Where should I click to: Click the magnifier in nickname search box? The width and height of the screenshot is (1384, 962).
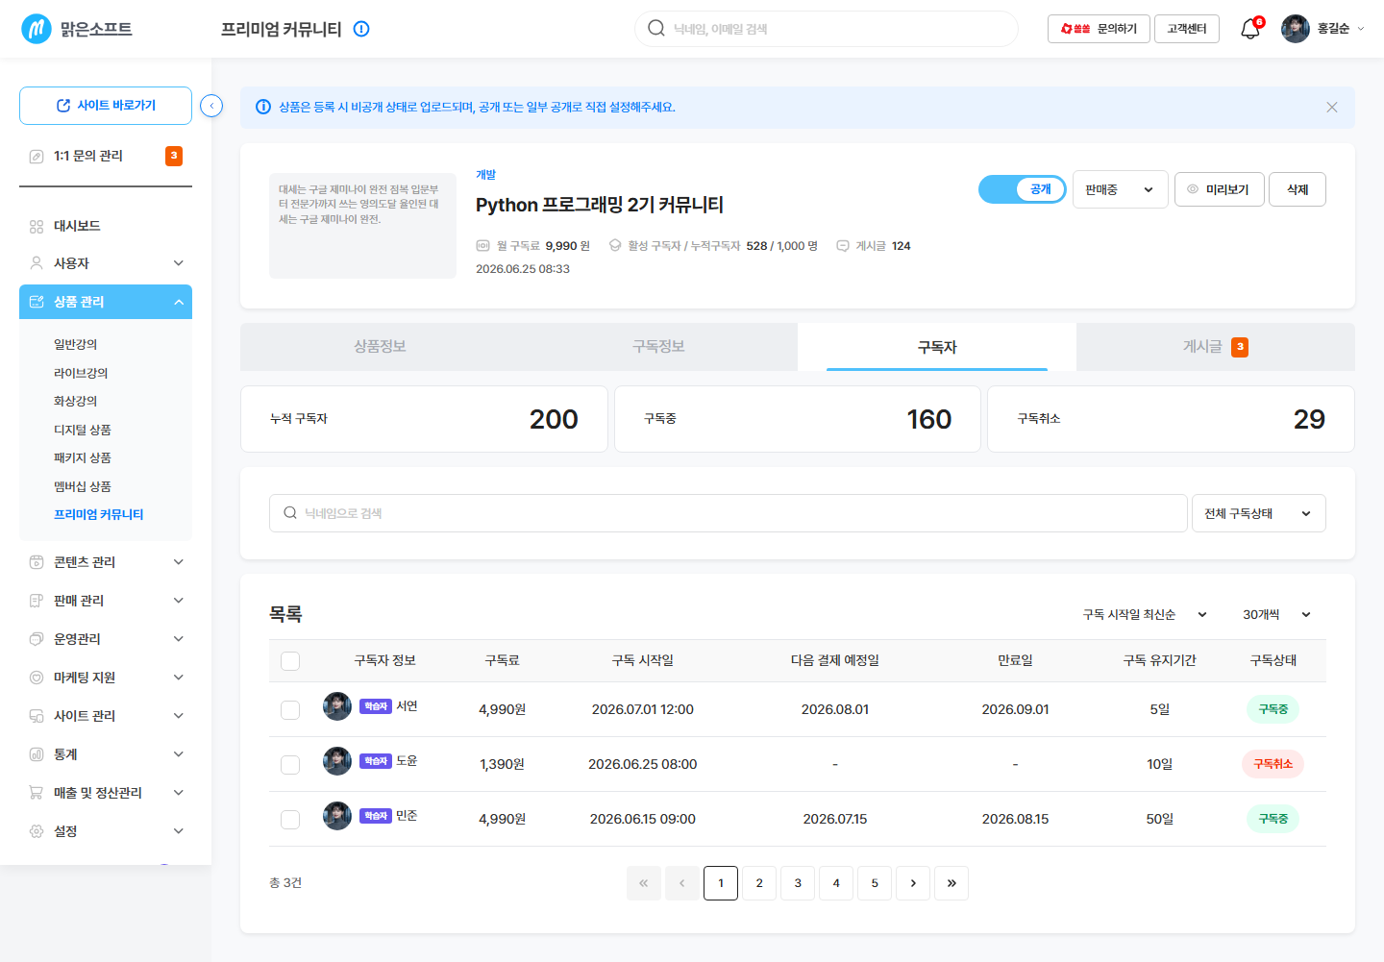tap(290, 513)
